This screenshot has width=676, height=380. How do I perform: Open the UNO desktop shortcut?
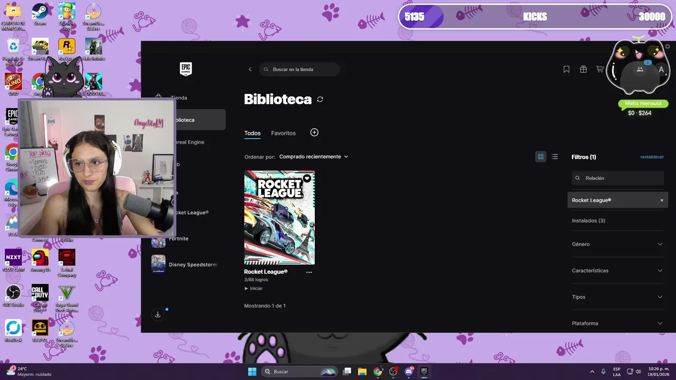(13, 84)
